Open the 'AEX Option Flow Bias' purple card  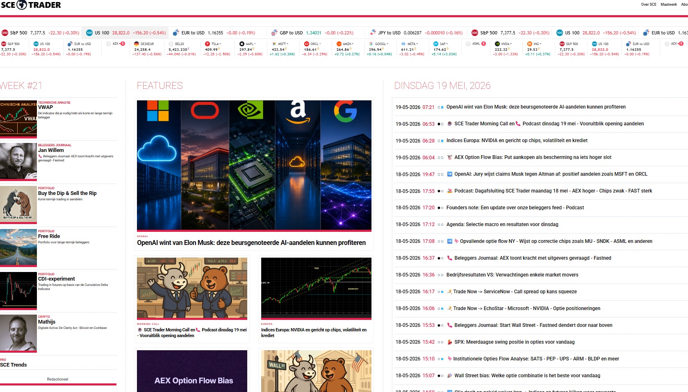coord(192,371)
